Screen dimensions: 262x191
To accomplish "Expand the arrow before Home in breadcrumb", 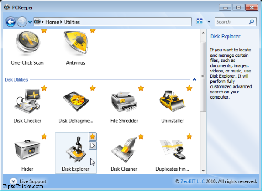I will coord(43,22).
